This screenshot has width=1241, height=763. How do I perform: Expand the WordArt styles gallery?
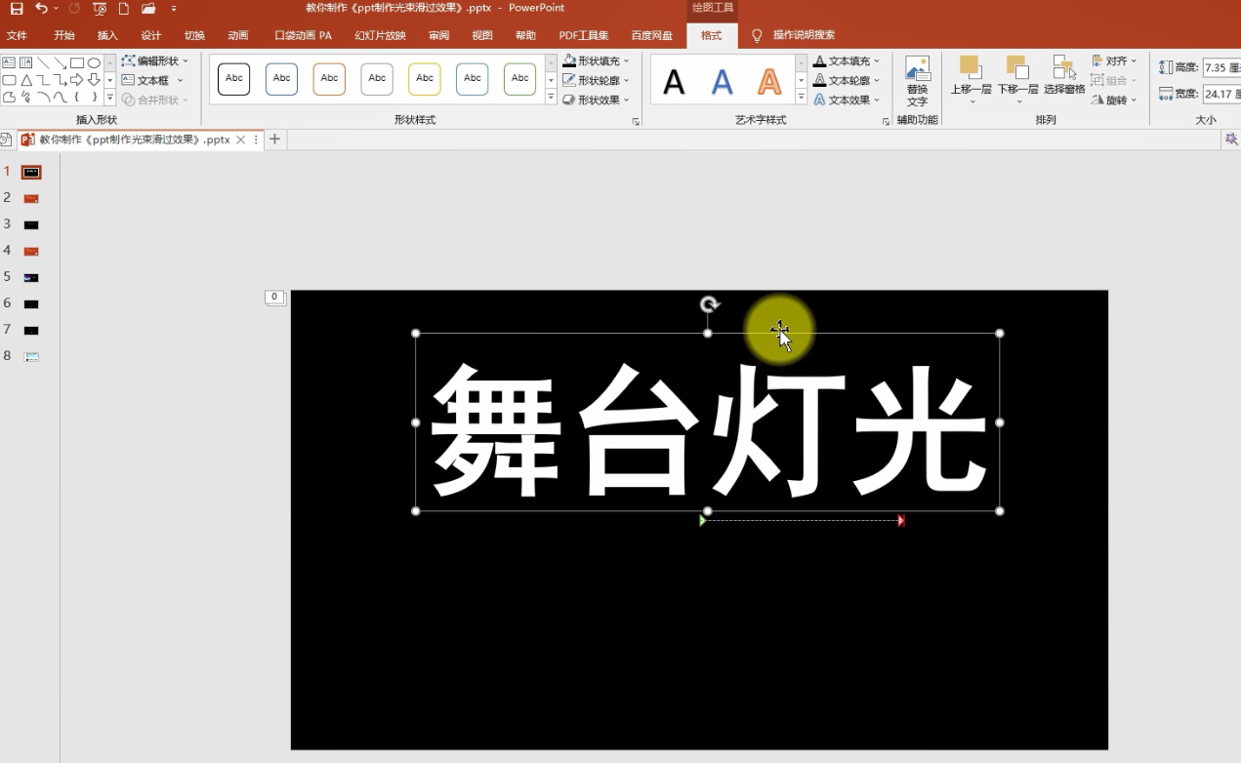coord(802,99)
